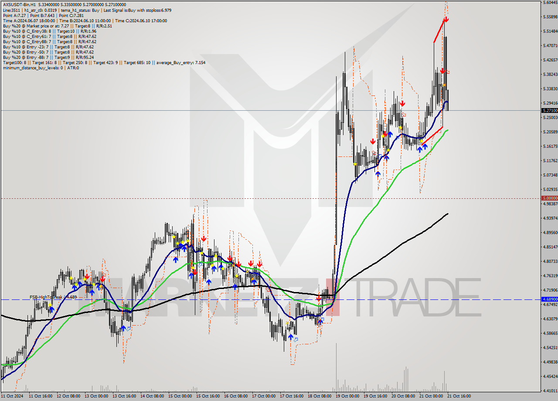Viewport: 558px width, 401px height.
Task: Click the FSB-HighToBreak 4.689 level label
Action: (x=53, y=297)
